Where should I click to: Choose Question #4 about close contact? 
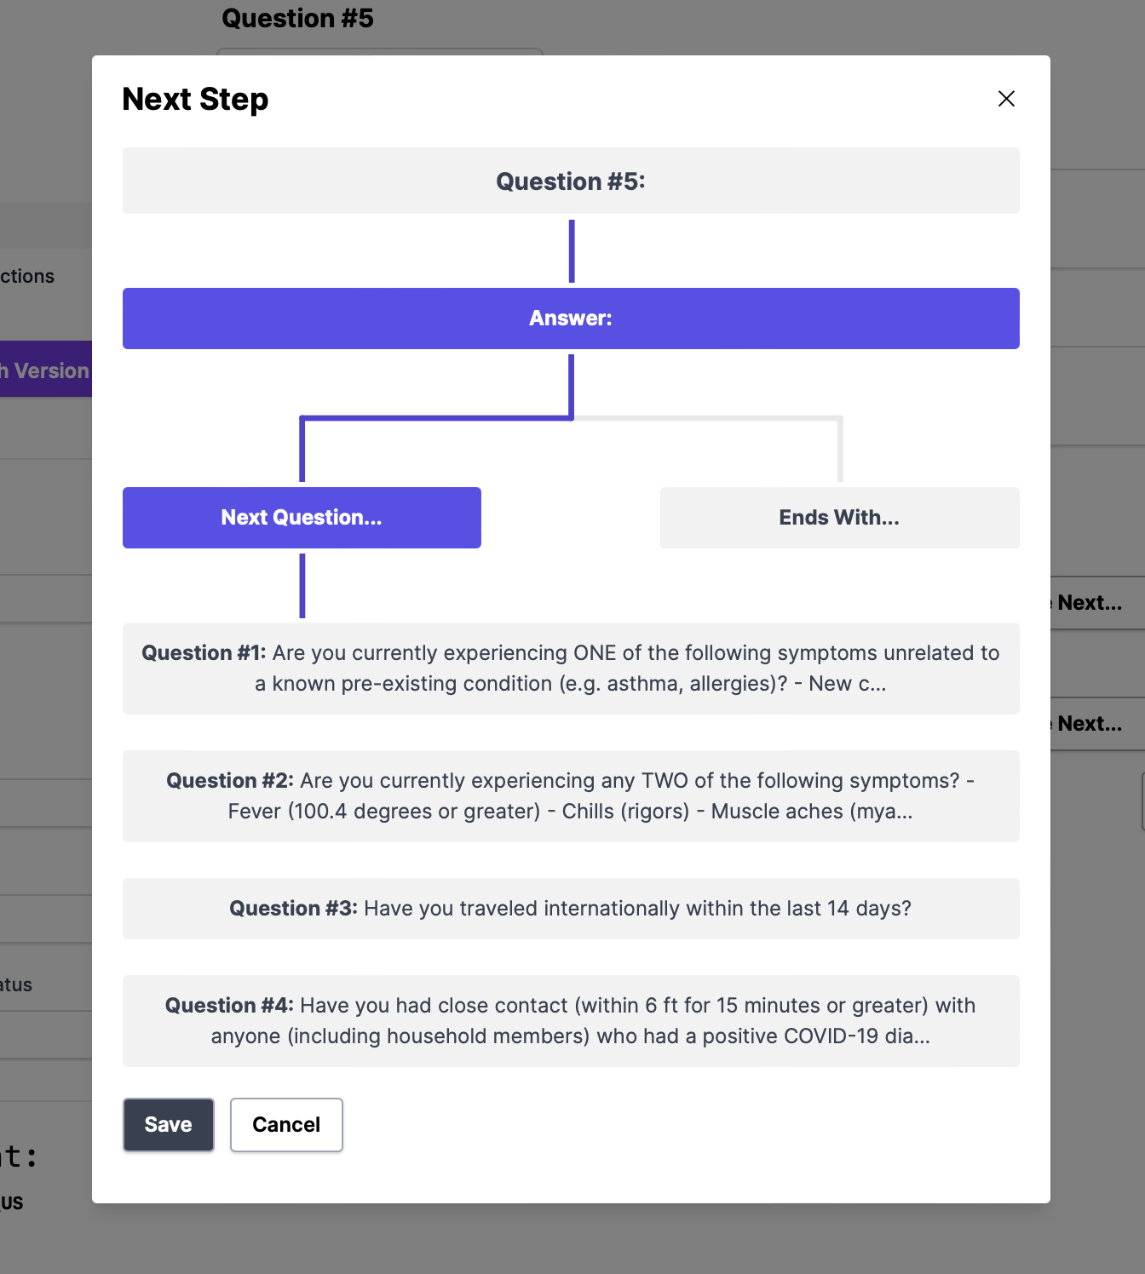coord(571,1021)
